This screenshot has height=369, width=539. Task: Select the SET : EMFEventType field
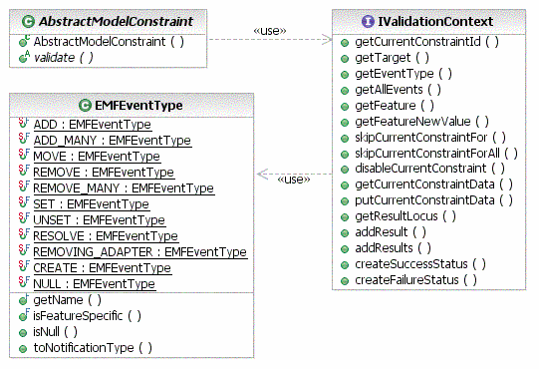(x=91, y=204)
